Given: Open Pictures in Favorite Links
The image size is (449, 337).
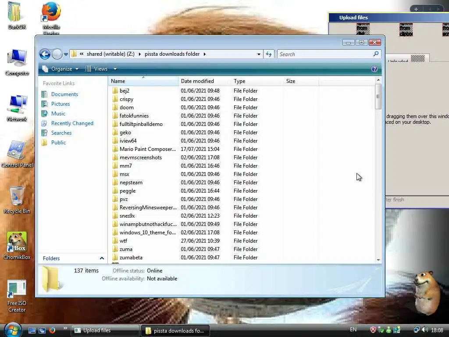Looking at the screenshot, I should pos(61,104).
